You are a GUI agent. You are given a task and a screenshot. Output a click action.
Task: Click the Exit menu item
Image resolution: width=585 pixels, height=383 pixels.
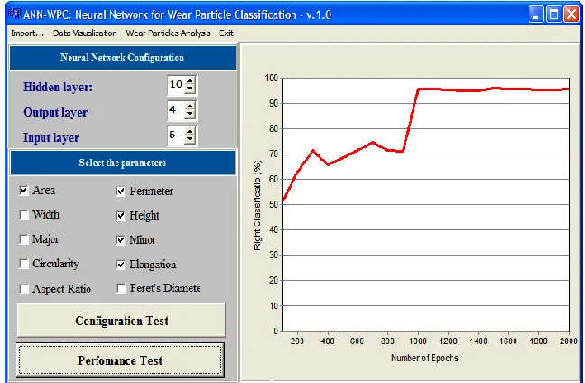[x=227, y=33]
